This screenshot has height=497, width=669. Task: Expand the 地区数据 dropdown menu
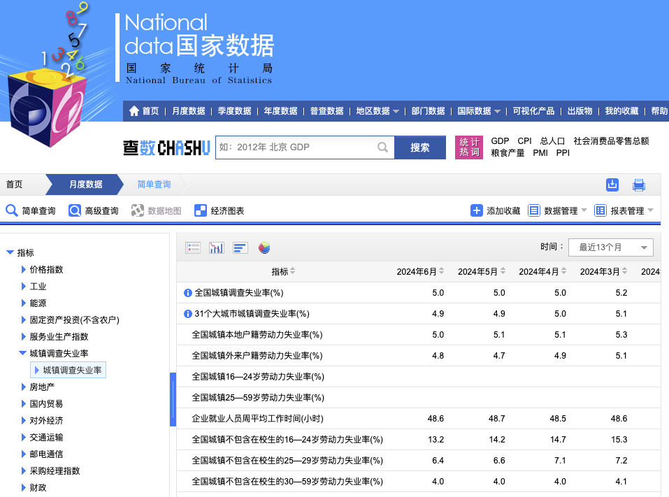(377, 110)
